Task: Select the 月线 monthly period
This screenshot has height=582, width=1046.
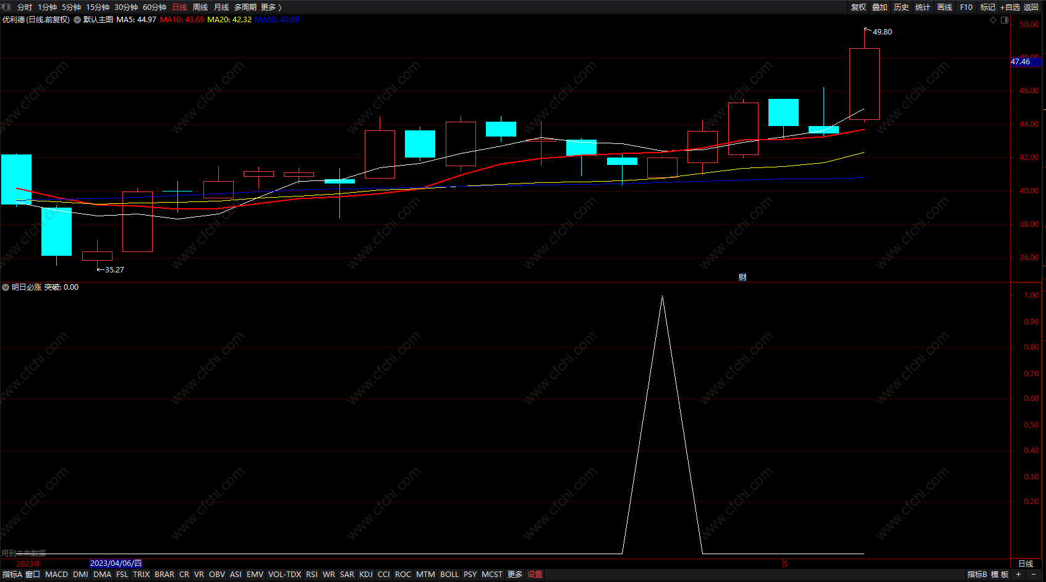Action: coord(221,7)
